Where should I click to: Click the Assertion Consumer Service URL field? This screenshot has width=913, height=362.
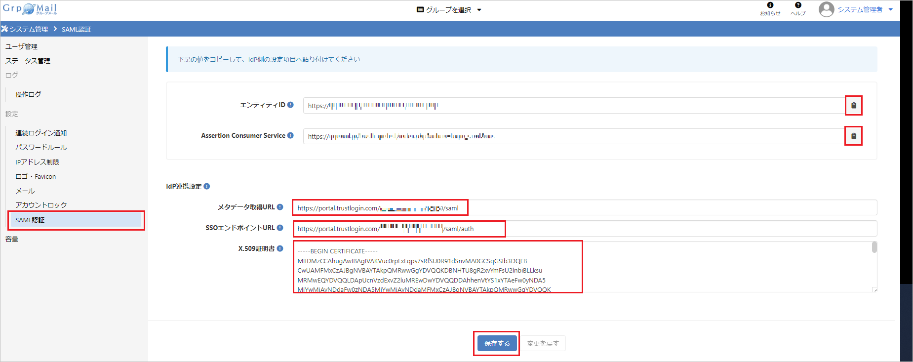(x=574, y=136)
